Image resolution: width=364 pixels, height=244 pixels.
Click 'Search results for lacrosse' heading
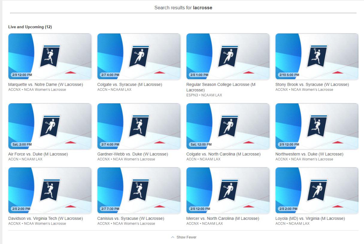183,8
